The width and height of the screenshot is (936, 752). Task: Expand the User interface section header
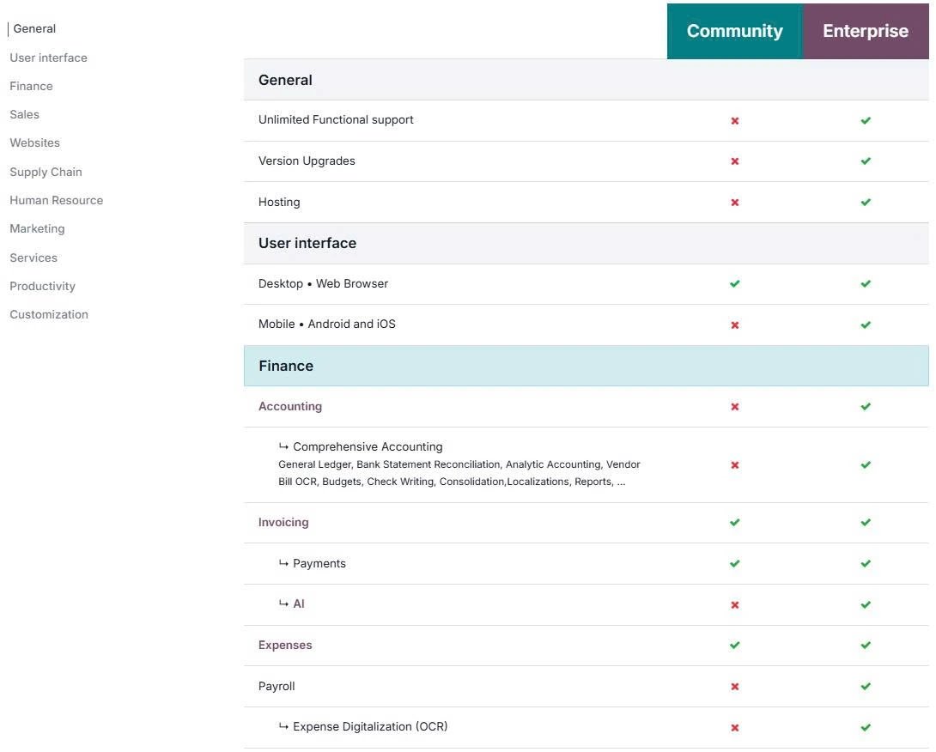pyautogui.click(x=307, y=243)
